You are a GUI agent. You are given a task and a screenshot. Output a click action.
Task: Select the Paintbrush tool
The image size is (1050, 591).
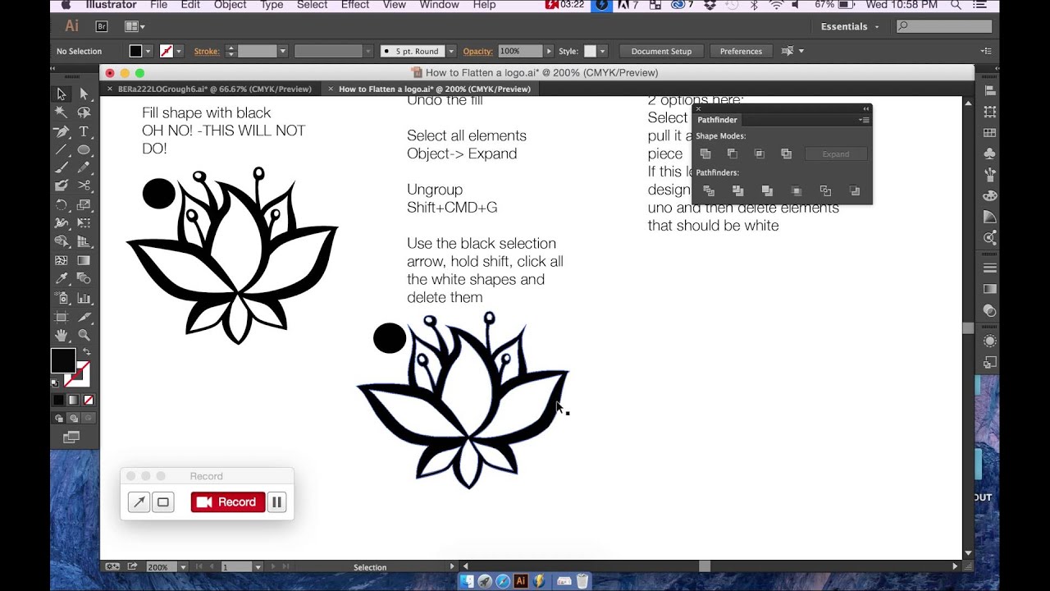coord(62,167)
